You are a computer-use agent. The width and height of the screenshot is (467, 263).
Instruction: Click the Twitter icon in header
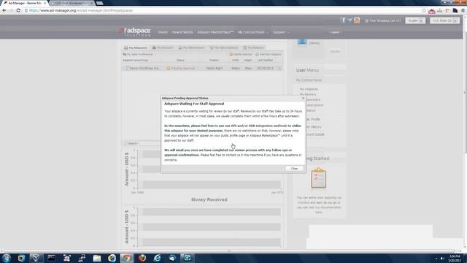click(x=350, y=20)
